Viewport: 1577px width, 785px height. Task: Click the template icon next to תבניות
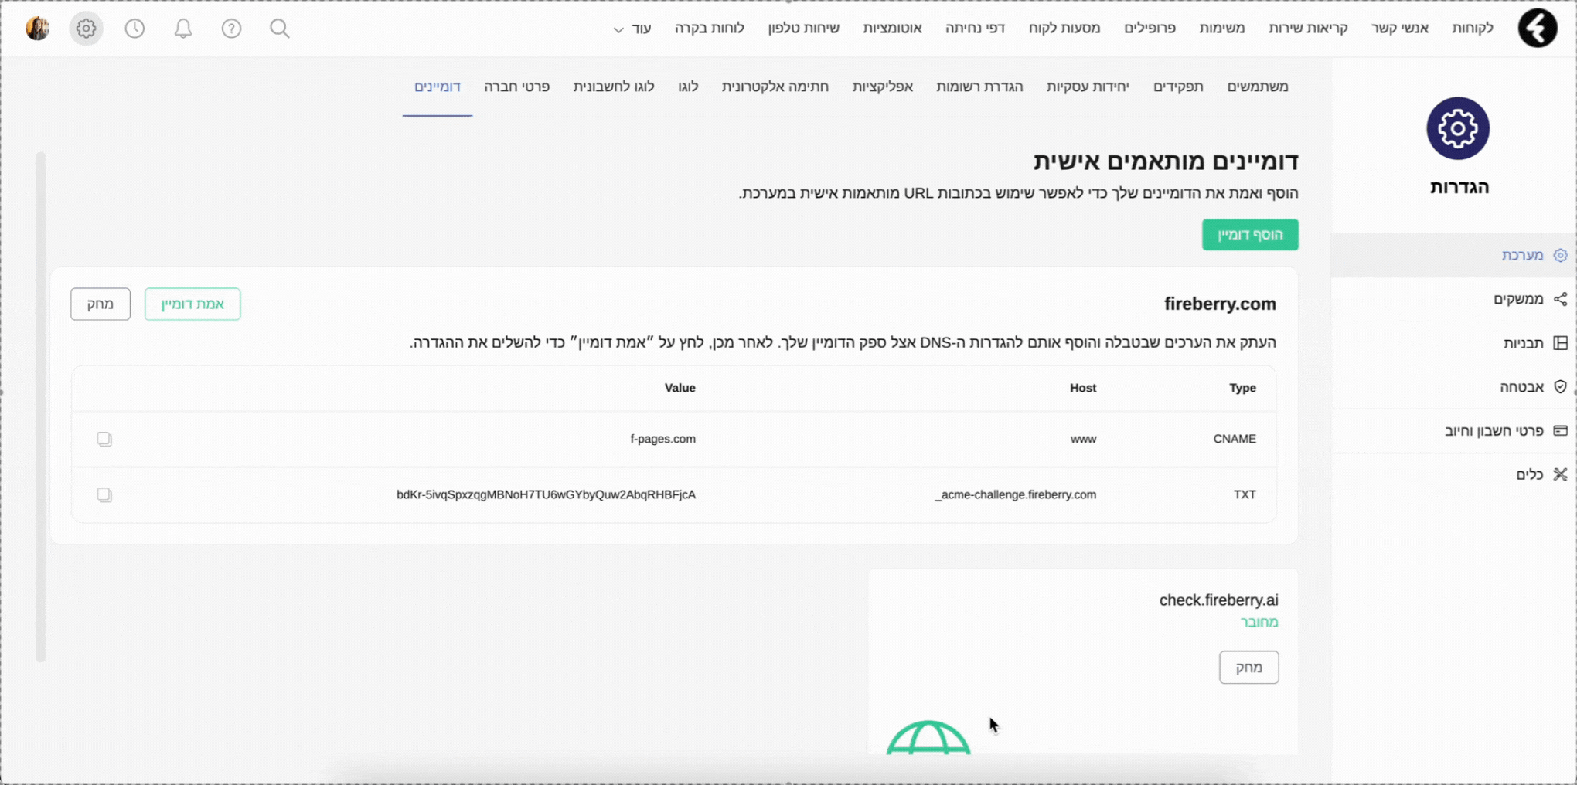pyautogui.click(x=1560, y=343)
